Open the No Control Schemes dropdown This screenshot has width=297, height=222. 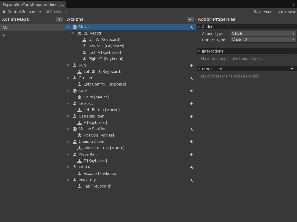click(20, 11)
